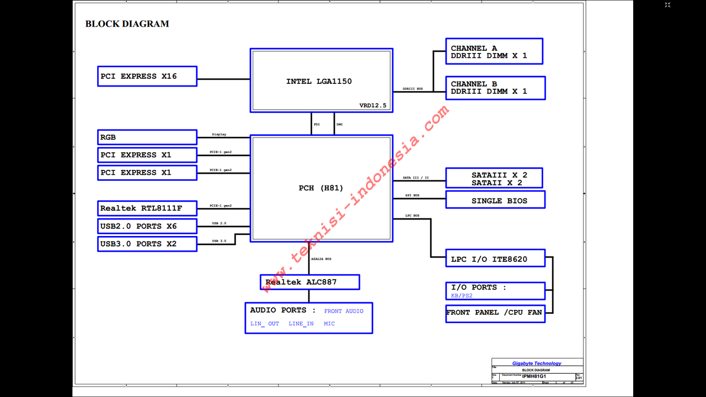
Task: Click the LINE_IN text
Action: 301,324
